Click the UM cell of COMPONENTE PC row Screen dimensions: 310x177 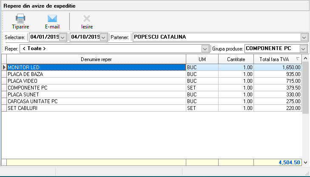202,88
